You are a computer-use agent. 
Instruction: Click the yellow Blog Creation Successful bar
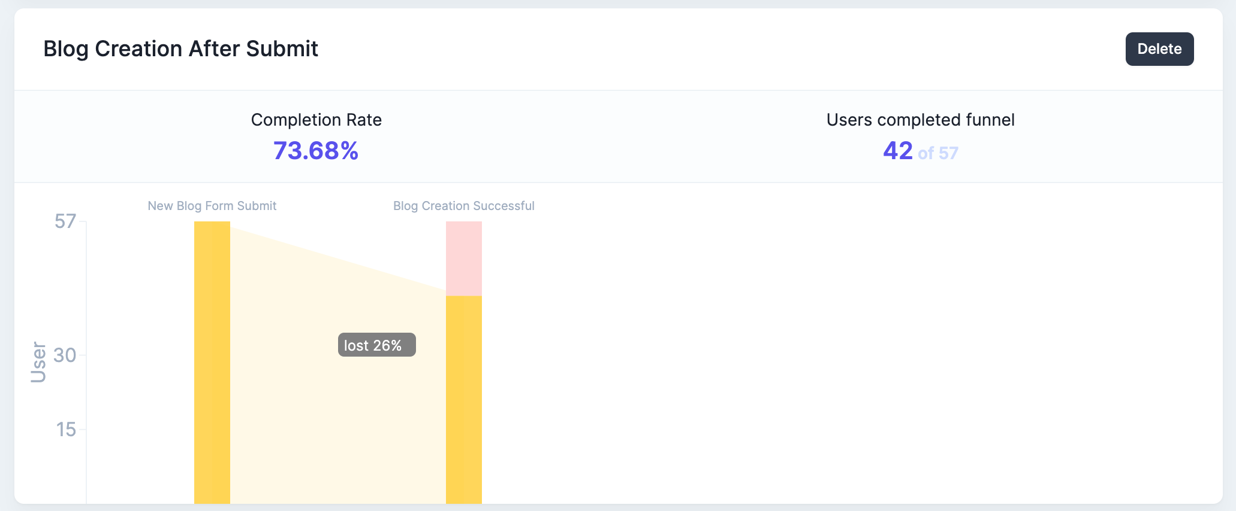464,400
